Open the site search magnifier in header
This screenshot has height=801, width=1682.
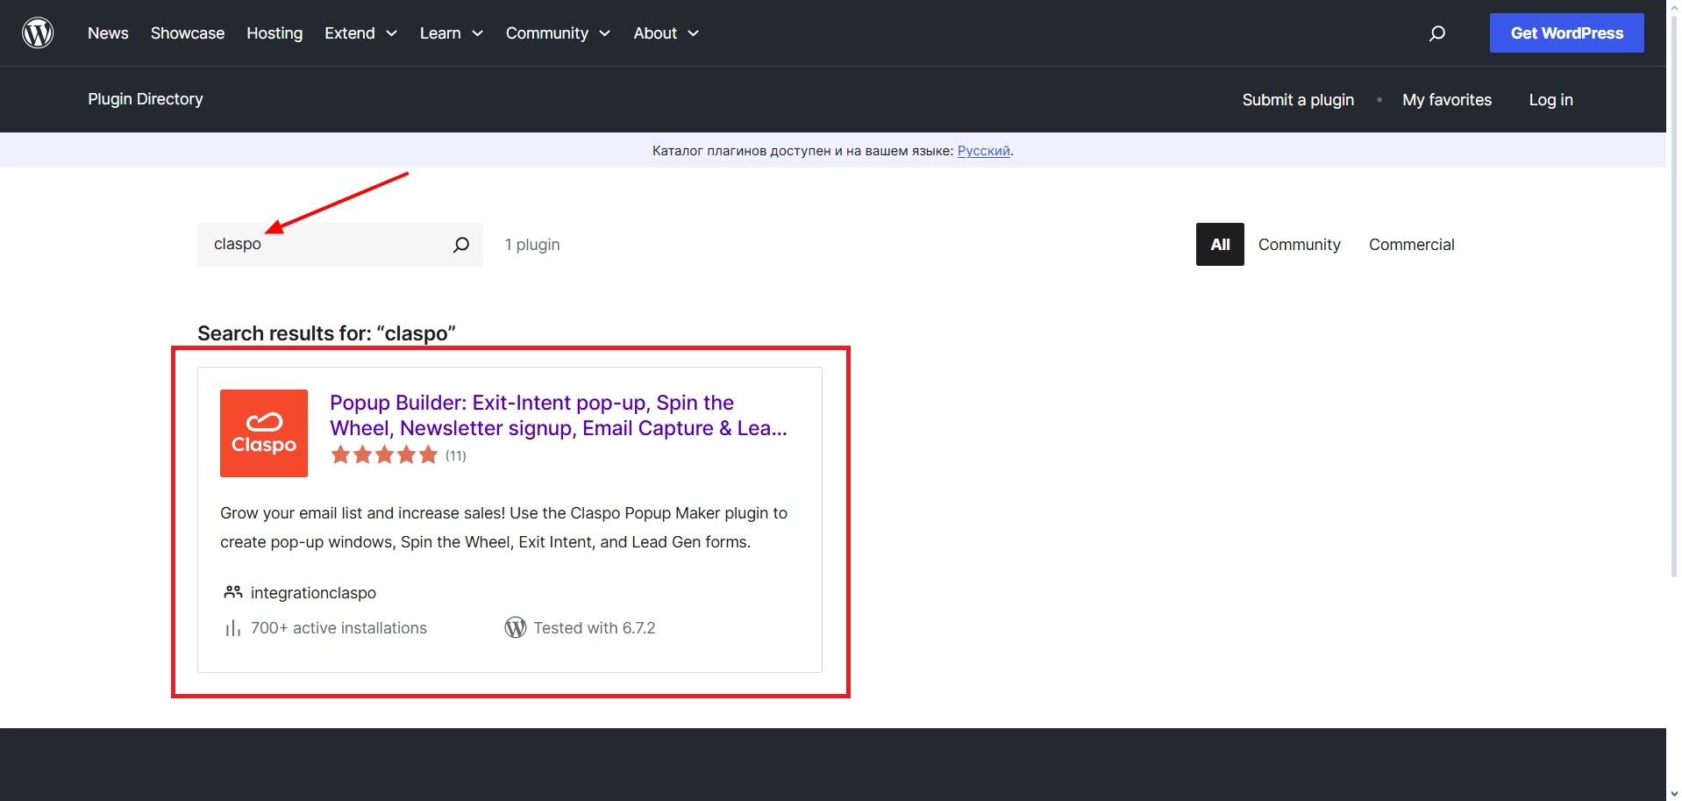tap(1436, 33)
